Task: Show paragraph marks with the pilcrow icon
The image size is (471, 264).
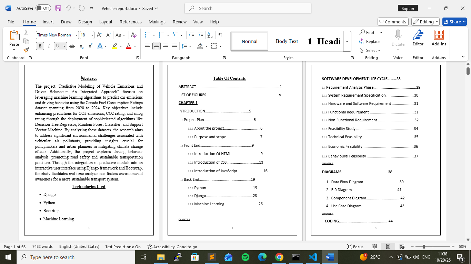Action: pyautogui.click(x=220, y=35)
